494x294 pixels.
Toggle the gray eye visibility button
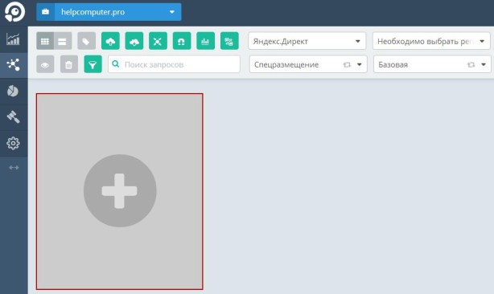(x=45, y=64)
